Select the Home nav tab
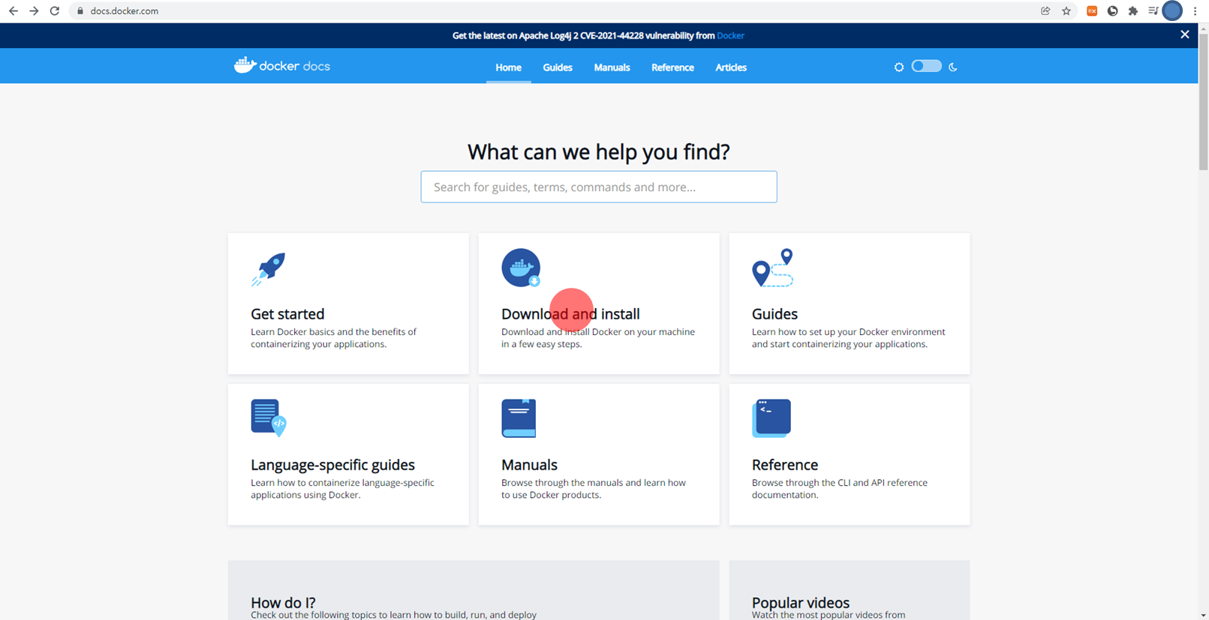 [x=508, y=67]
